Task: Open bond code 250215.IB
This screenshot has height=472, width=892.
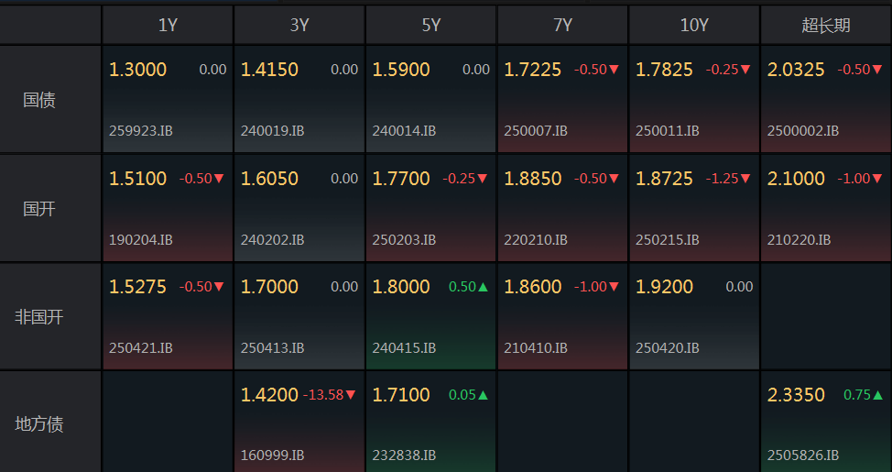Action: pos(667,240)
